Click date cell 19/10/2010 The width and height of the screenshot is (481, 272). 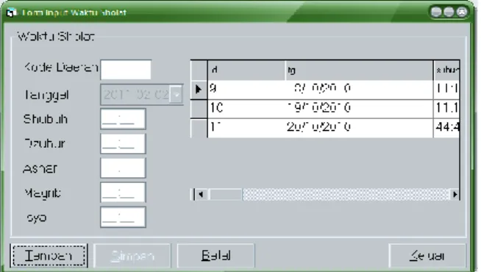click(x=359, y=109)
